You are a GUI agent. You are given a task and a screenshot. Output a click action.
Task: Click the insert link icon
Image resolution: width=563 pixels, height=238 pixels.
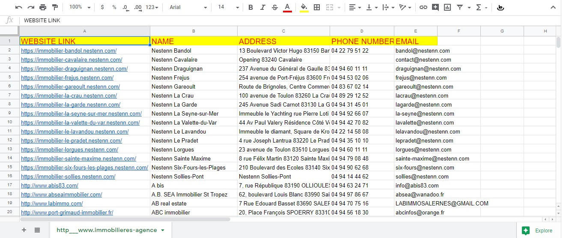423,7
